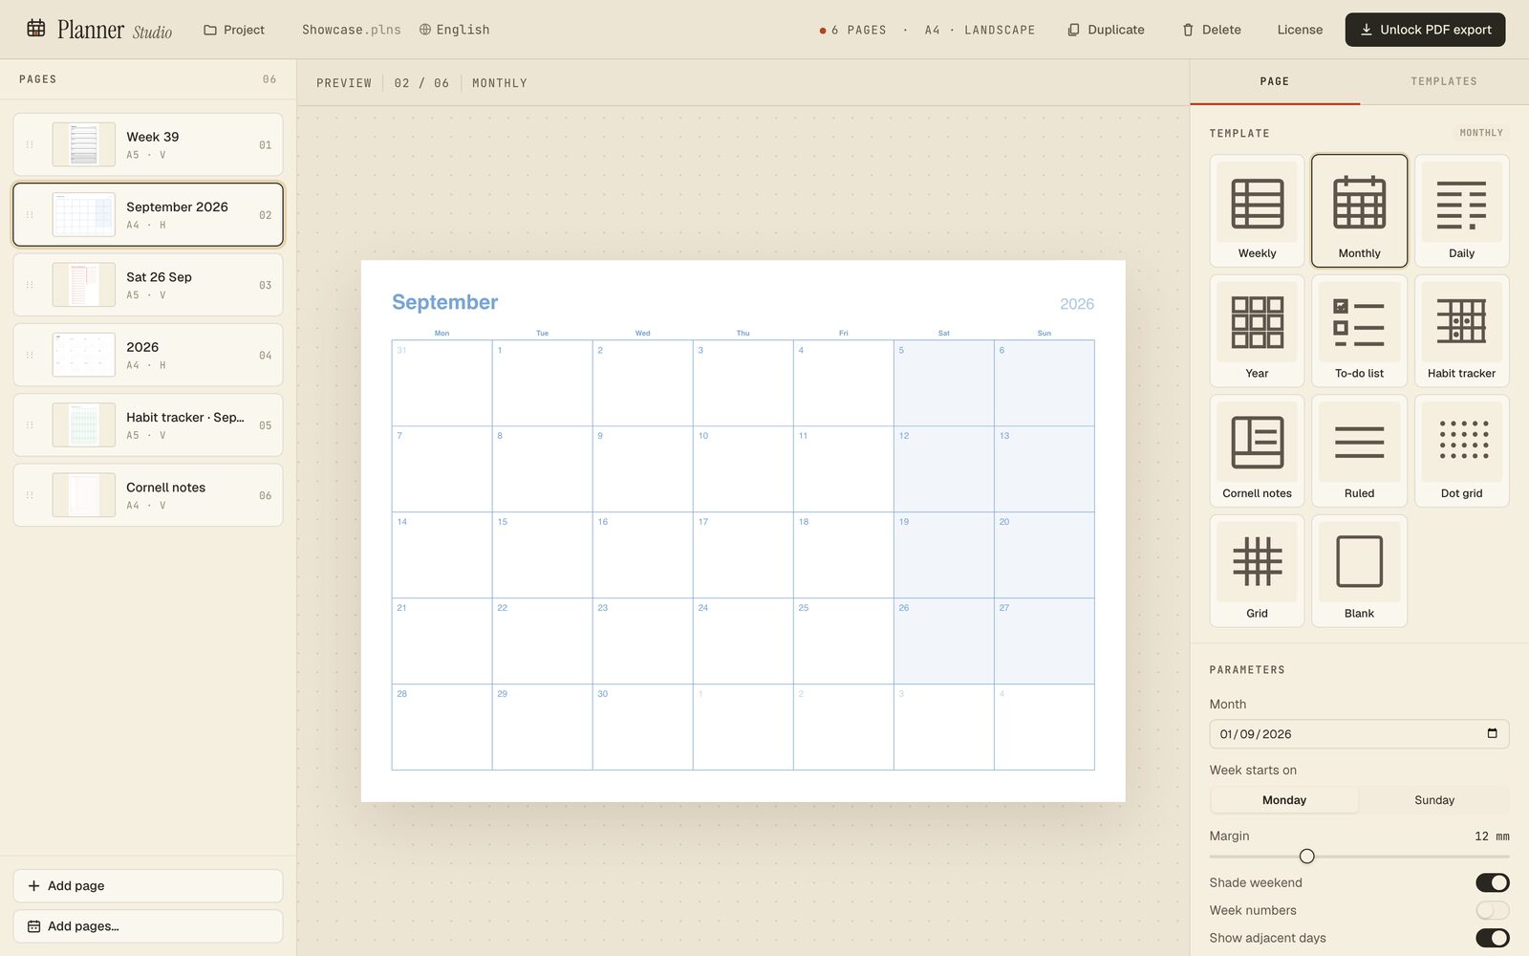Delete the current page
Image resolution: width=1529 pixels, height=956 pixels.
tap(1211, 30)
